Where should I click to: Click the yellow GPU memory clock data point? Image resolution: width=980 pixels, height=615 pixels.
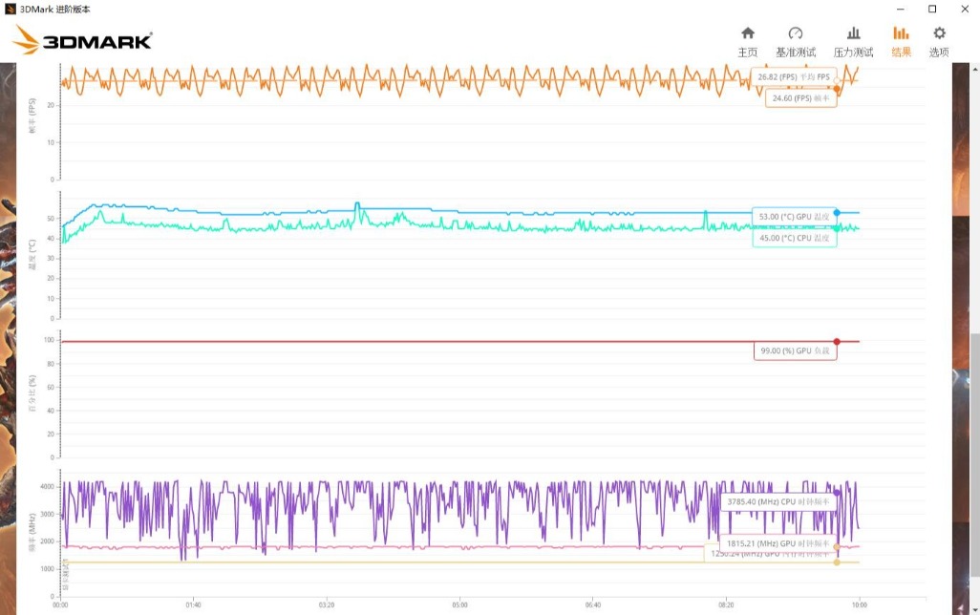pyautogui.click(x=837, y=562)
